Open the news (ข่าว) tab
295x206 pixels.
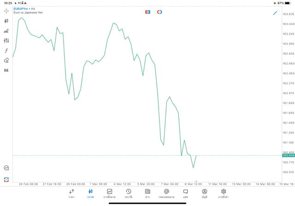point(147,193)
